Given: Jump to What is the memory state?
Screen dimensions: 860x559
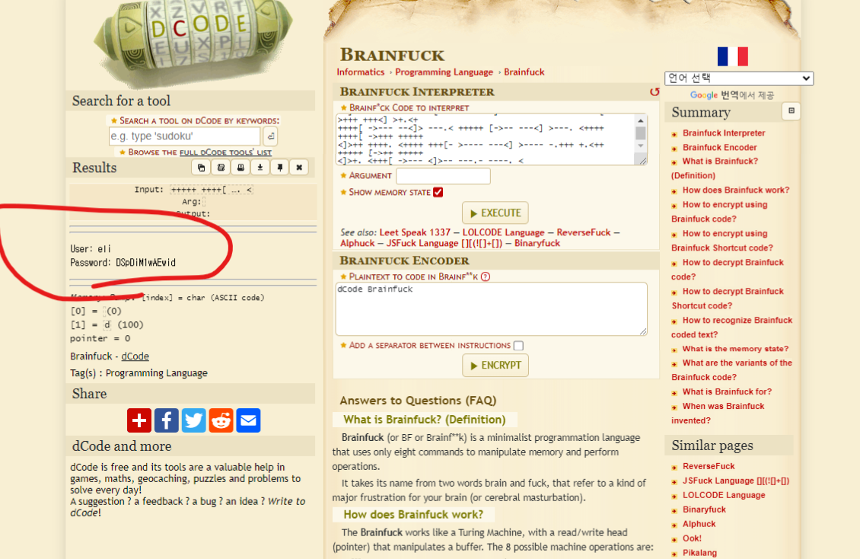Looking at the screenshot, I should point(735,348).
